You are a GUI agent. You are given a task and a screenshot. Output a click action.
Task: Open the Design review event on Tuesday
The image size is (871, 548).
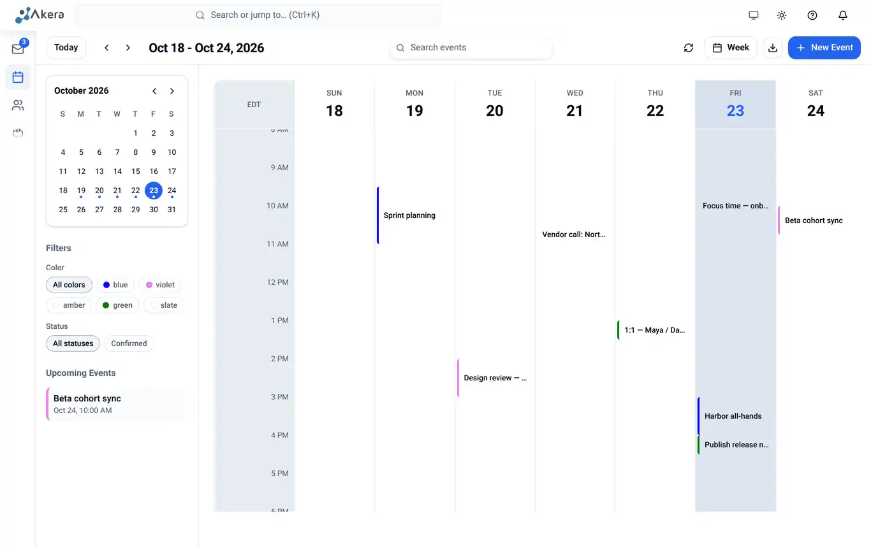pyautogui.click(x=495, y=378)
